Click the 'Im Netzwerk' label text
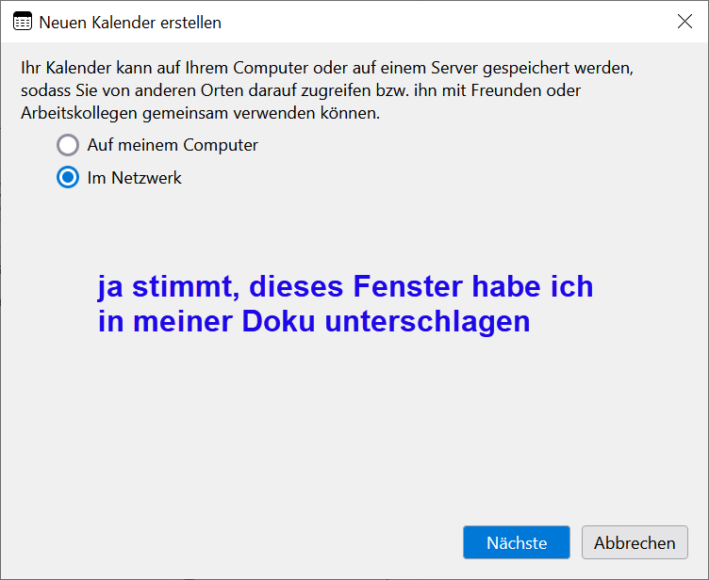Image resolution: width=709 pixels, height=580 pixels. 135,177
